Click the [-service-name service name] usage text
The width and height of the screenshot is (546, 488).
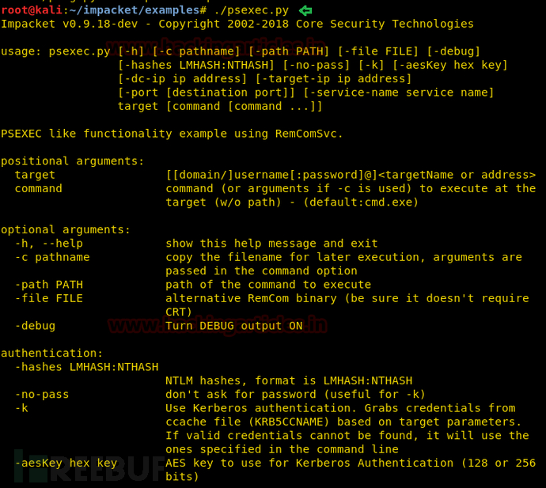coord(398,93)
